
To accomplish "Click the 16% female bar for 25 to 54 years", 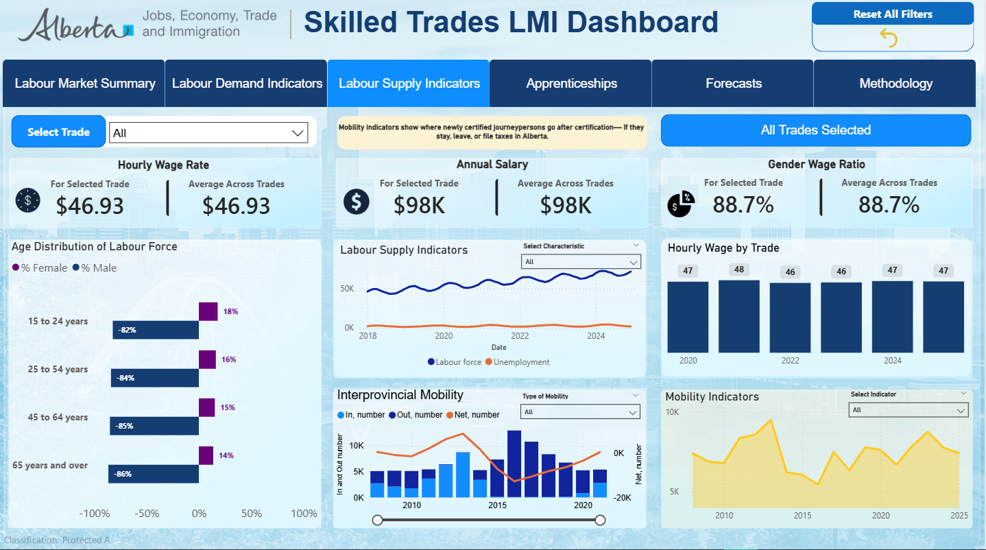I will pyautogui.click(x=207, y=359).
